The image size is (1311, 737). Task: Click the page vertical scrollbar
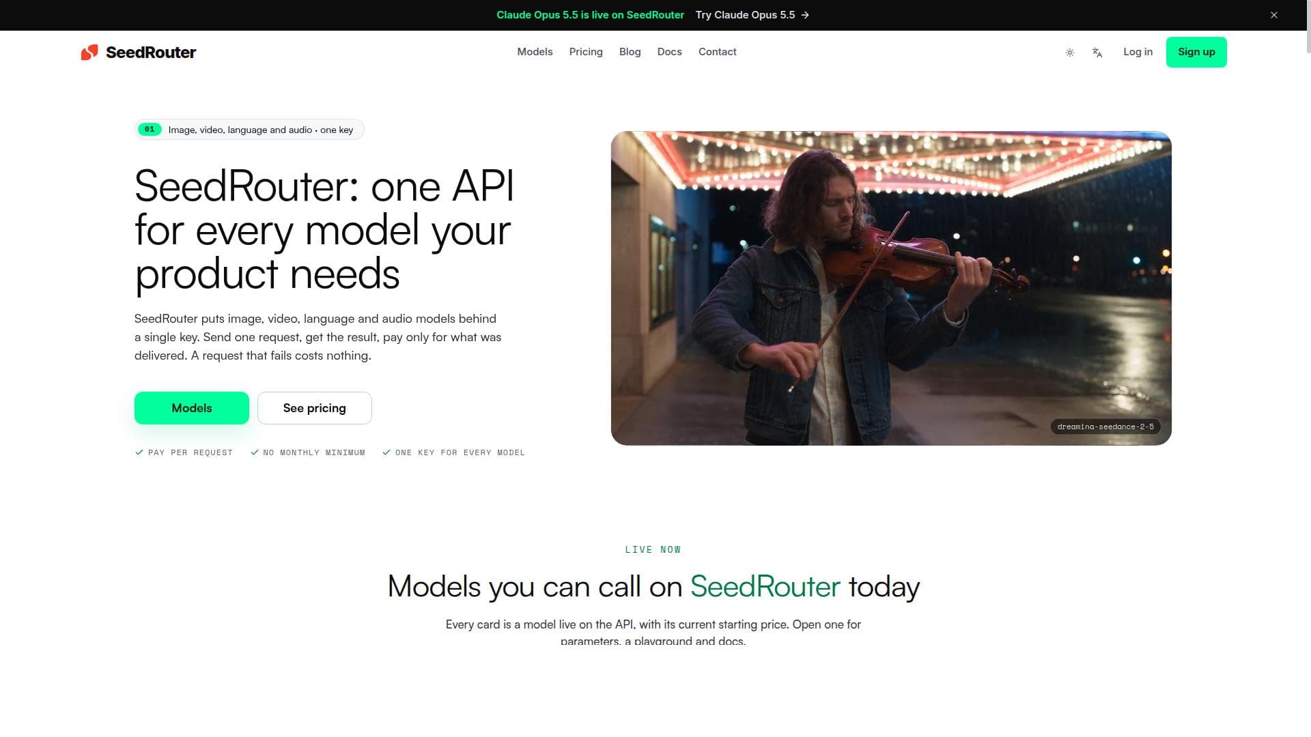1308,27
